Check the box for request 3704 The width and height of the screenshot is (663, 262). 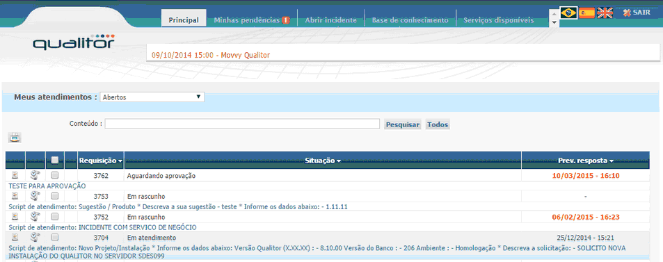[54, 237]
